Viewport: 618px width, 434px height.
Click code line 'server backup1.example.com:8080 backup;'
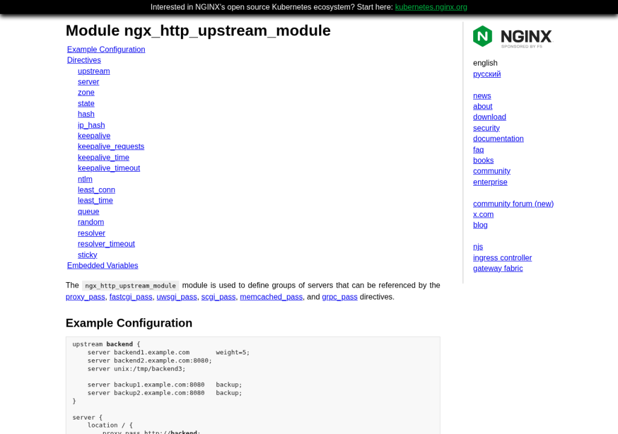pyautogui.click(x=165, y=385)
